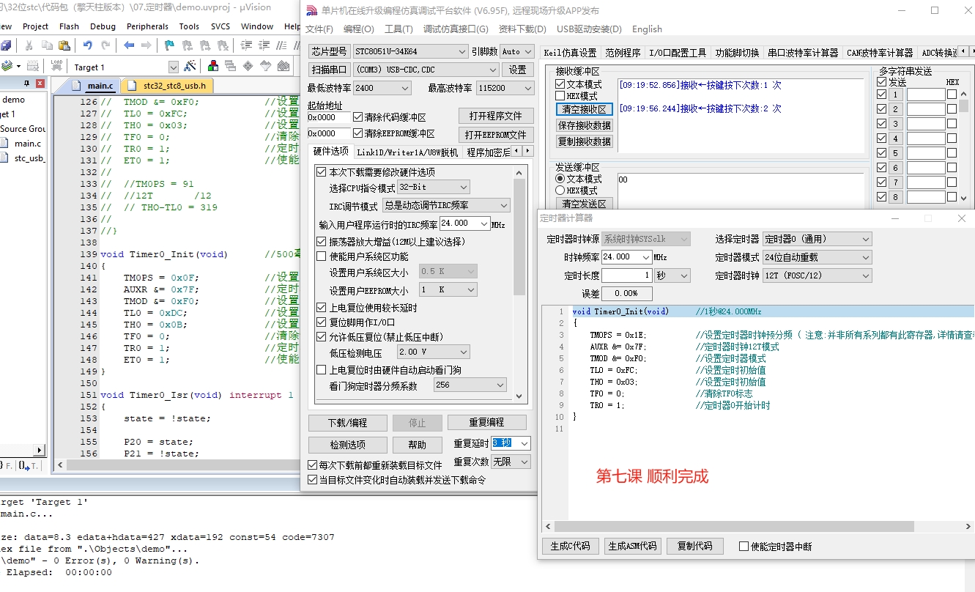Image resolution: width=975 pixels, height=592 pixels.
Task: Switch to the stc32_stc8_usb.h editor tab
Action: pyautogui.click(x=168, y=86)
